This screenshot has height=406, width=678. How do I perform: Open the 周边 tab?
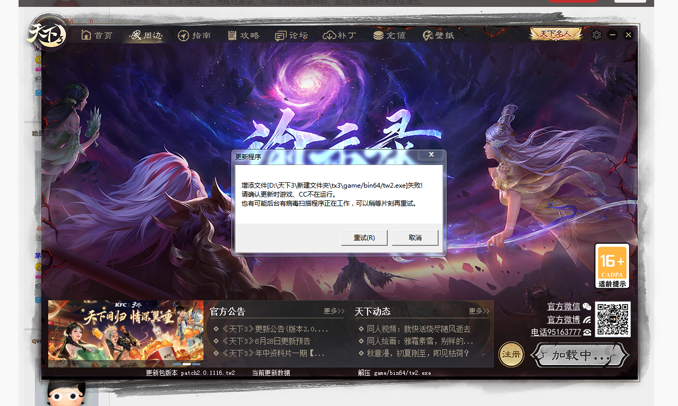146,35
